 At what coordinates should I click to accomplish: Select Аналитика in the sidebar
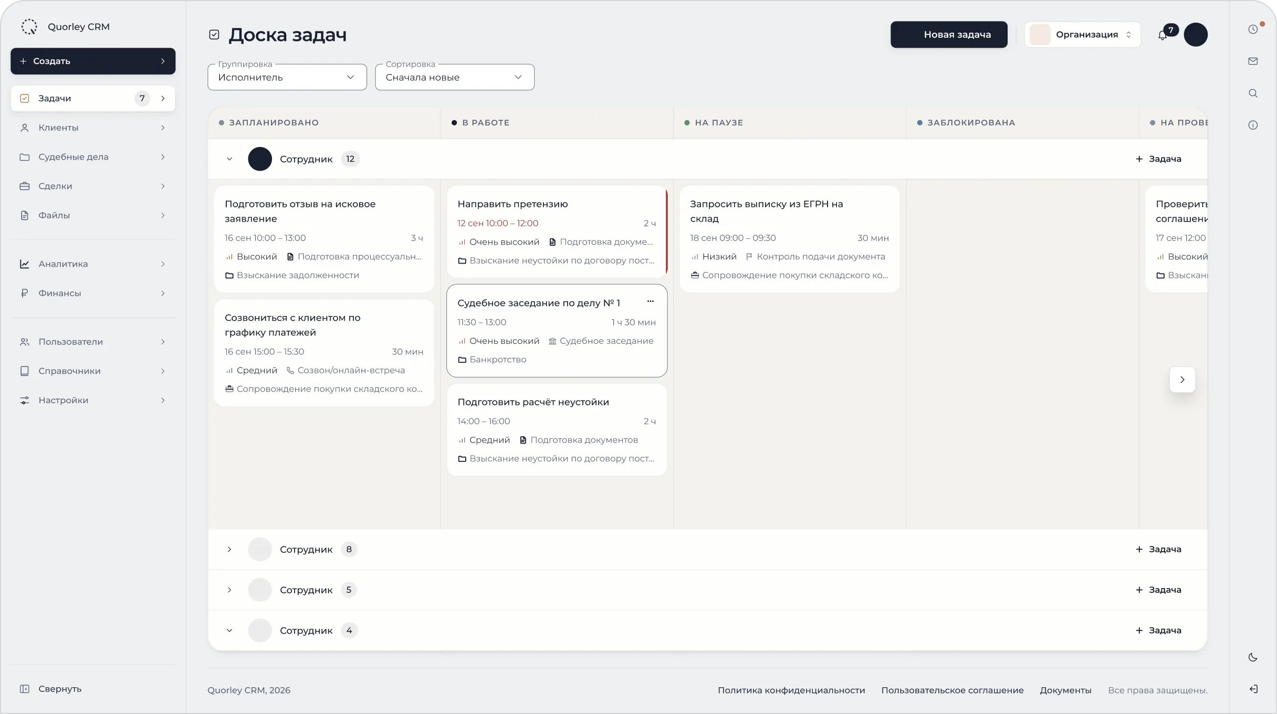[x=93, y=264]
